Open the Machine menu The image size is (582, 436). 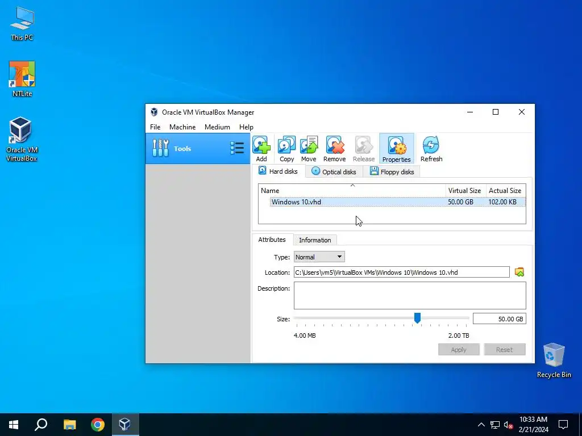click(x=182, y=127)
